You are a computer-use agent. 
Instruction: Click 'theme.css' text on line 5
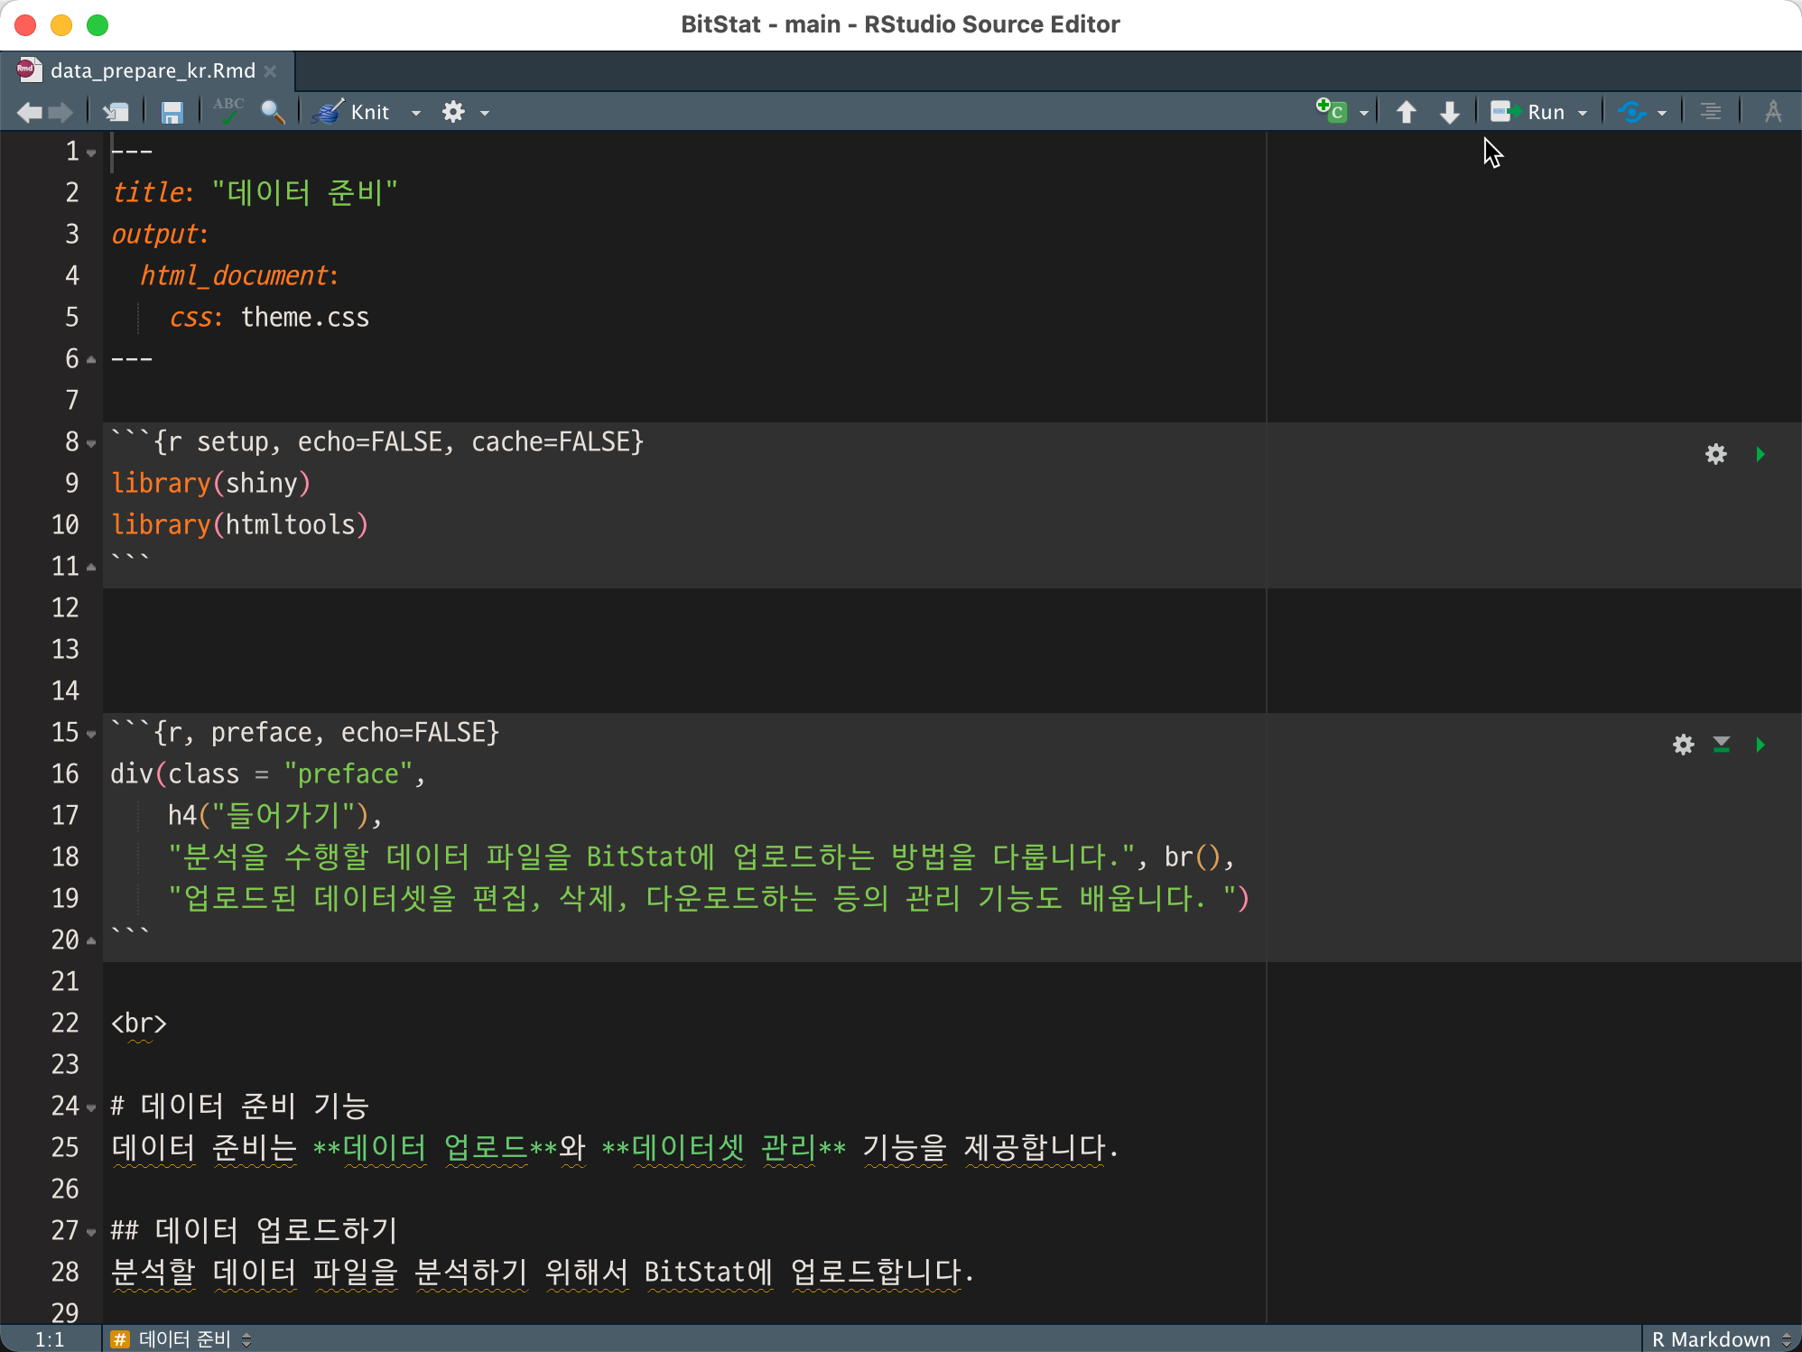(x=305, y=318)
